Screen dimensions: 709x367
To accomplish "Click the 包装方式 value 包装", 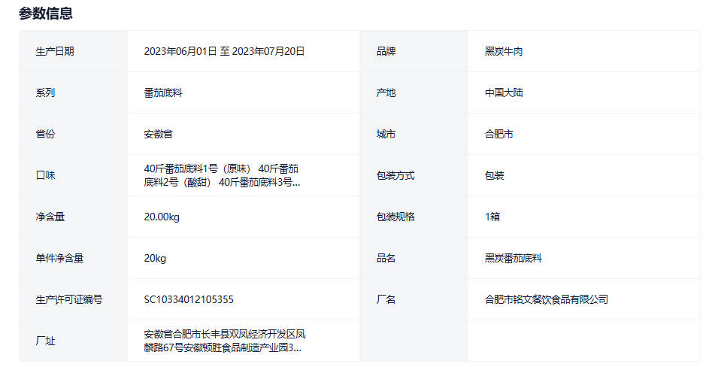I will tap(494, 175).
